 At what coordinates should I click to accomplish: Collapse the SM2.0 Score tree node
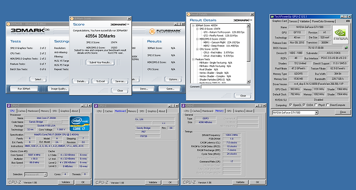tap(197, 29)
